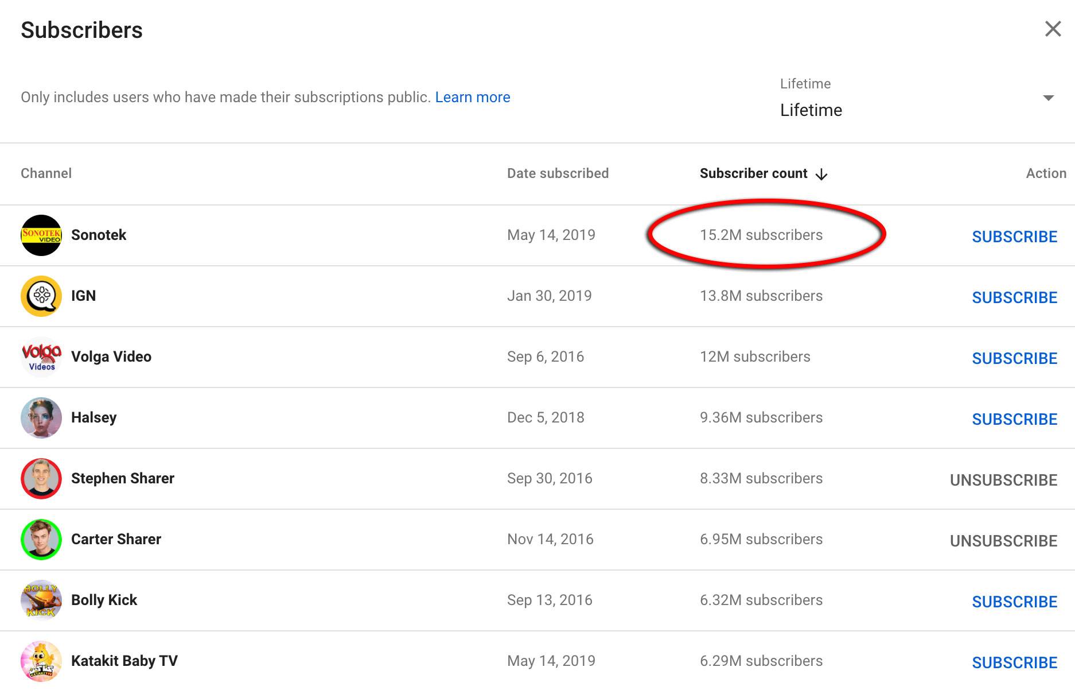Click Carter Sharer's date Nov 14, 2016
Screen dimensions: 1075x690
click(550, 539)
